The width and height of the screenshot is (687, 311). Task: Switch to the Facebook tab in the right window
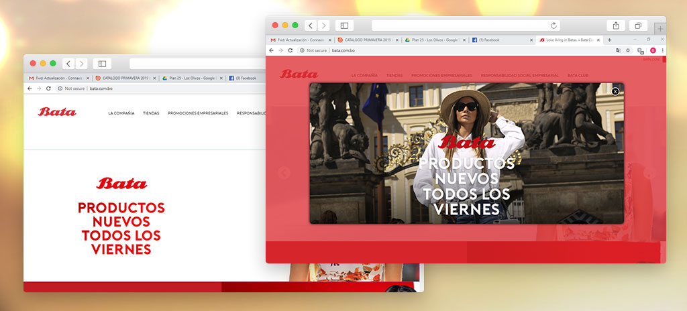(x=490, y=40)
